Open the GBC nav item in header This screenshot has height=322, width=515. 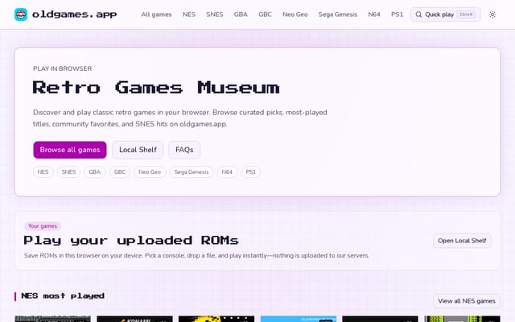(x=265, y=14)
